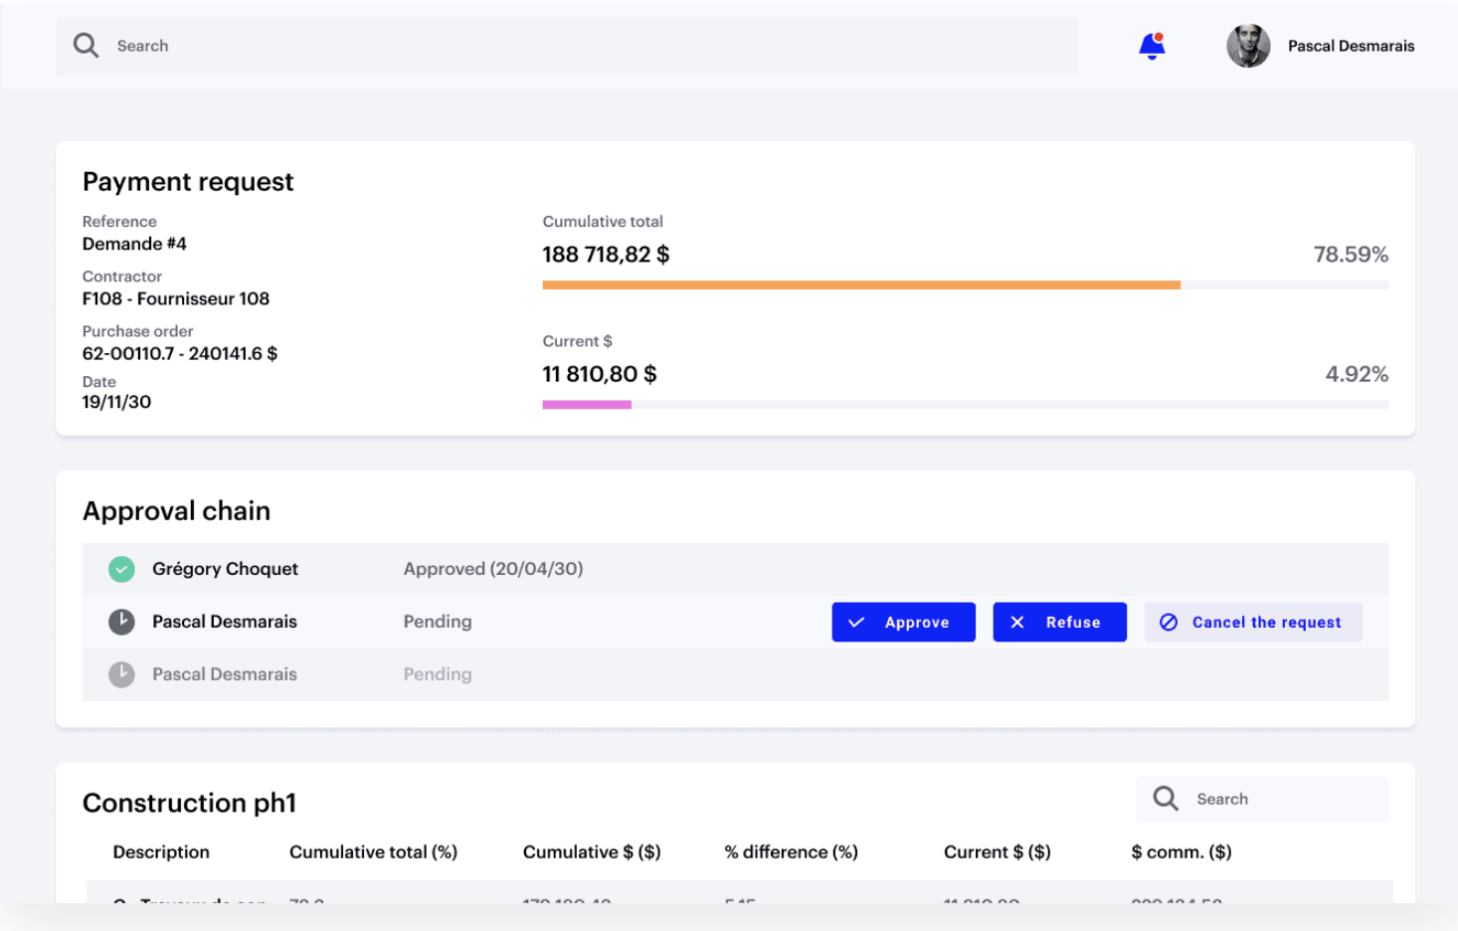Screen dimensions: 1458x931
Task: Click the top search magnifier icon
Action: (x=87, y=46)
